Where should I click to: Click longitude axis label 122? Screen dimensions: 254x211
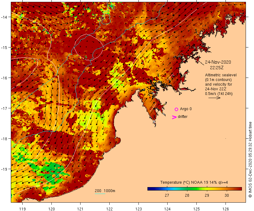pyautogui.click(x=110, y=209)
